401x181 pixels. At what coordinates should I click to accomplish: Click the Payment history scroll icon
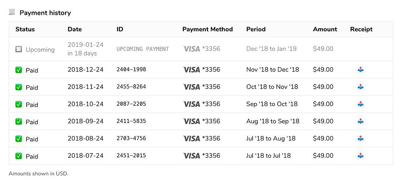[12, 12]
